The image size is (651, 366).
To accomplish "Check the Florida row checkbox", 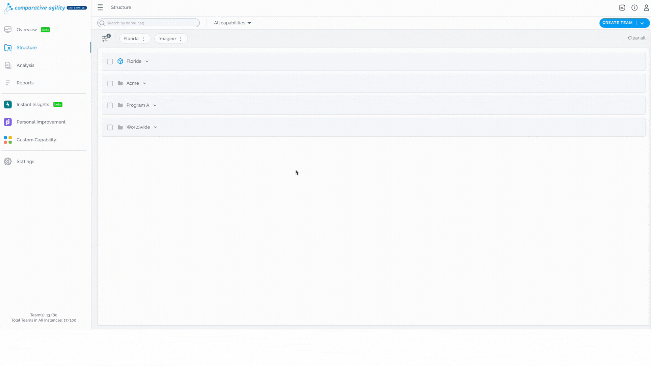I will click(110, 62).
